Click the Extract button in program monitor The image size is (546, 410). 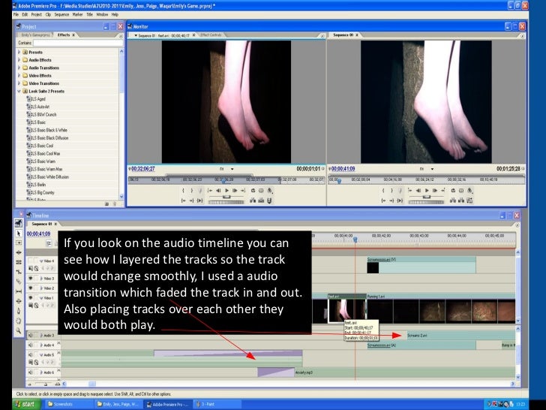[461, 200]
